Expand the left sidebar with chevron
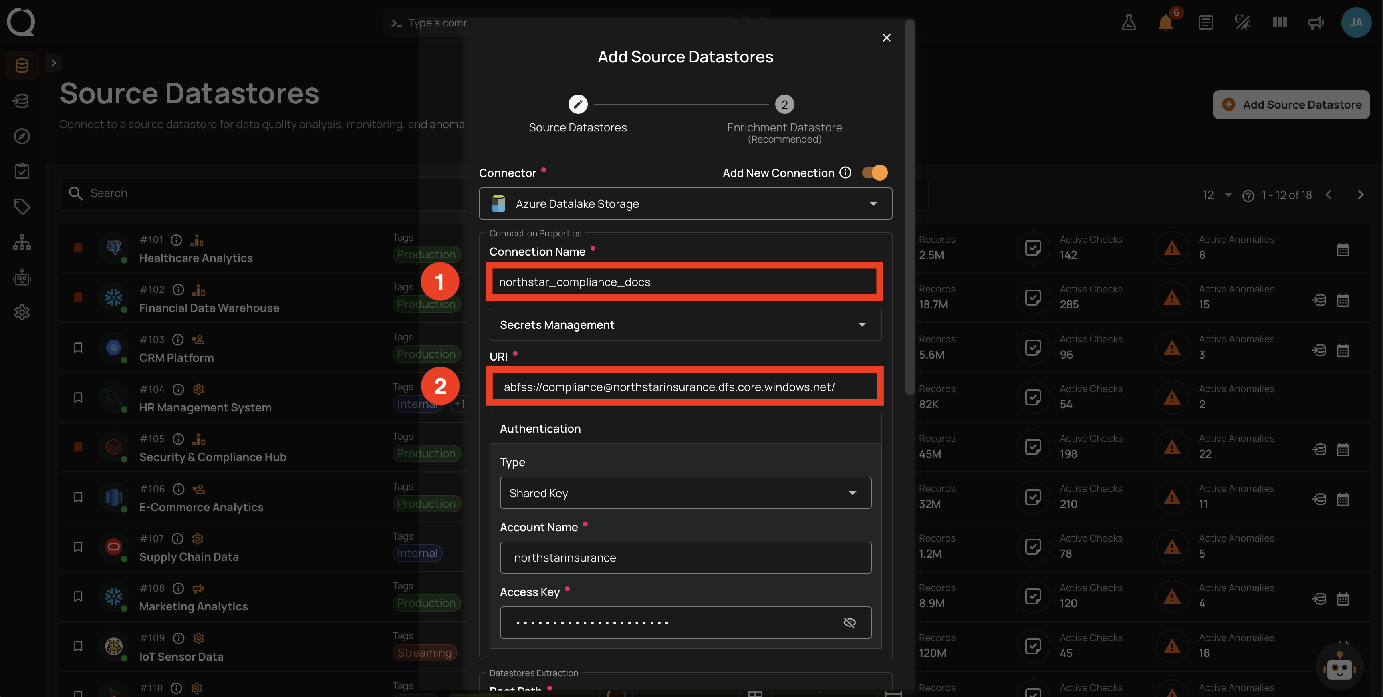1383x697 pixels. 53,63
